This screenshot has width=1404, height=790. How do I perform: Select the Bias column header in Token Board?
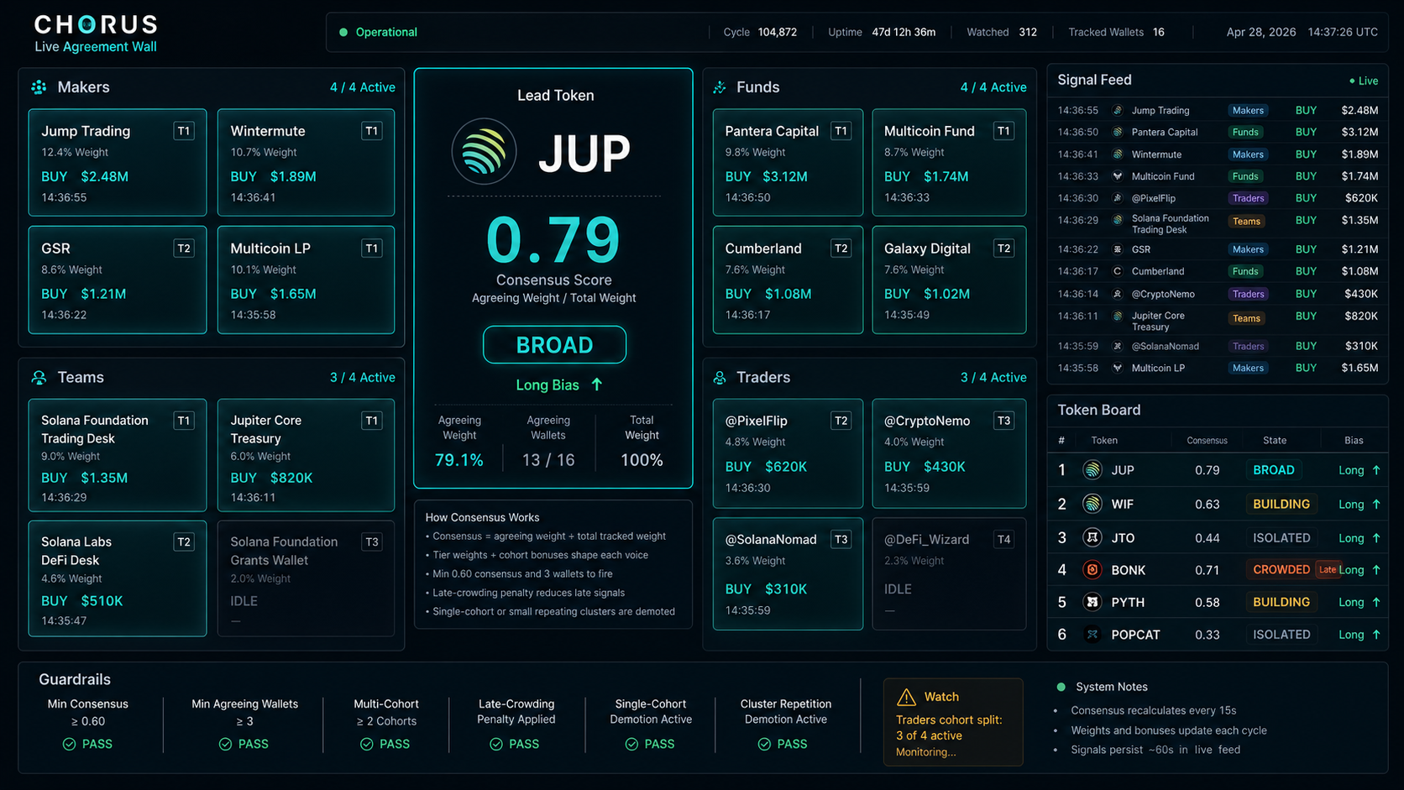tap(1354, 440)
